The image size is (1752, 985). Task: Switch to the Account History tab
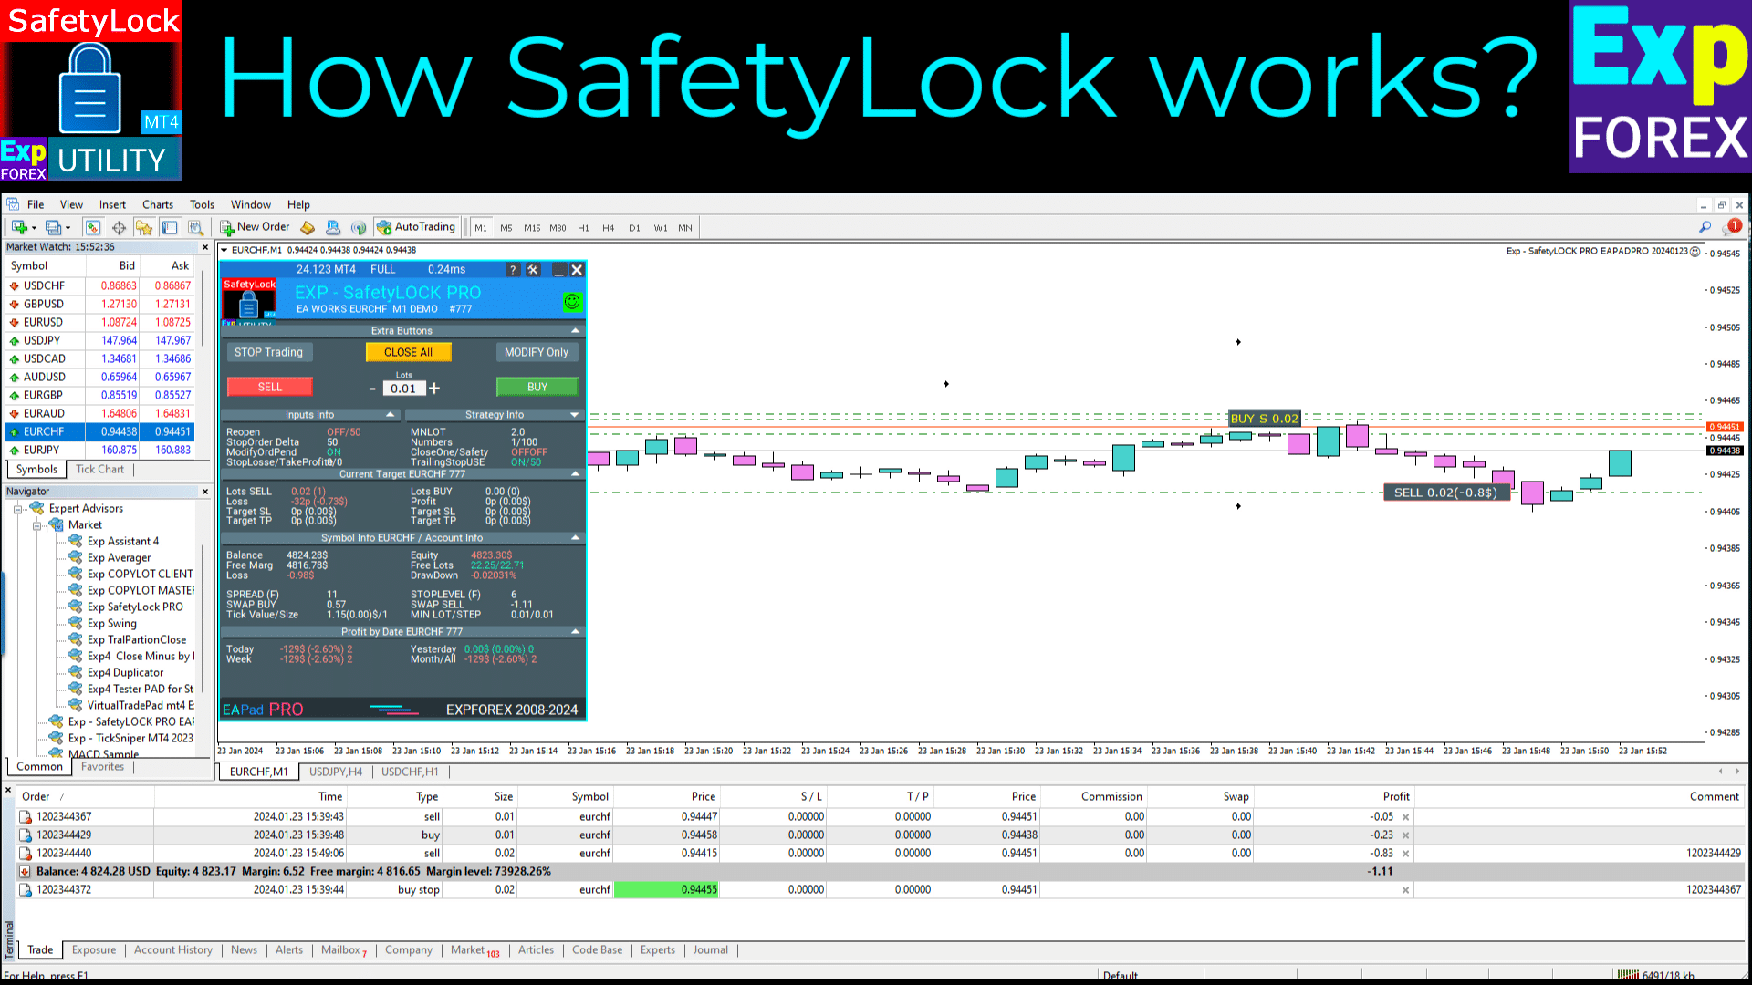(172, 950)
